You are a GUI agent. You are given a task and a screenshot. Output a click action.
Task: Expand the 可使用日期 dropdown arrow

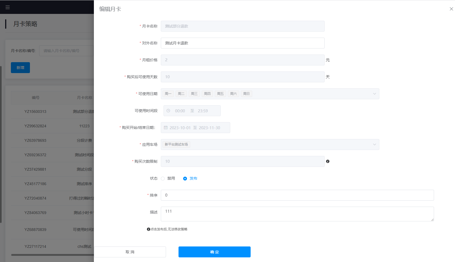click(x=374, y=94)
